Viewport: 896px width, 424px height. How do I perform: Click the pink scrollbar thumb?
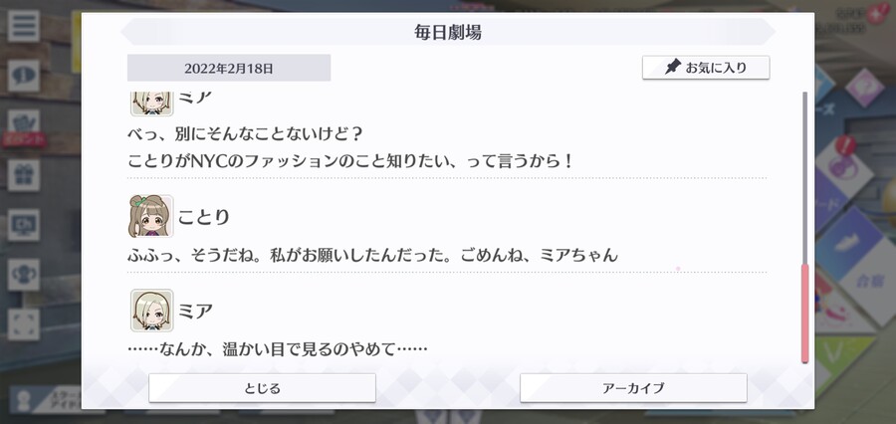pos(804,314)
